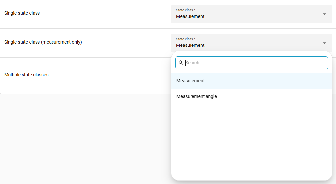Click the arrow on measurement only dropdown
The width and height of the screenshot is (336, 184).
click(325, 43)
